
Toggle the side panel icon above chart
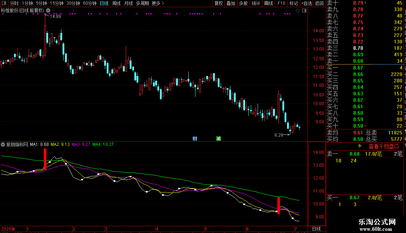(x=305, y=11)
